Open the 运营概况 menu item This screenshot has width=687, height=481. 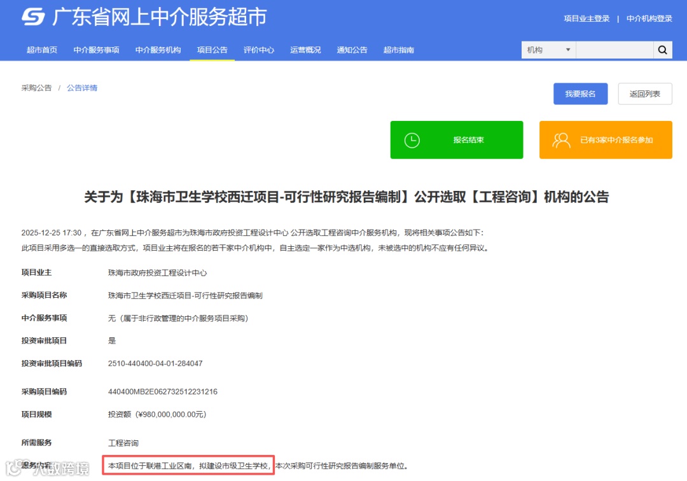[x=305, y=50]
